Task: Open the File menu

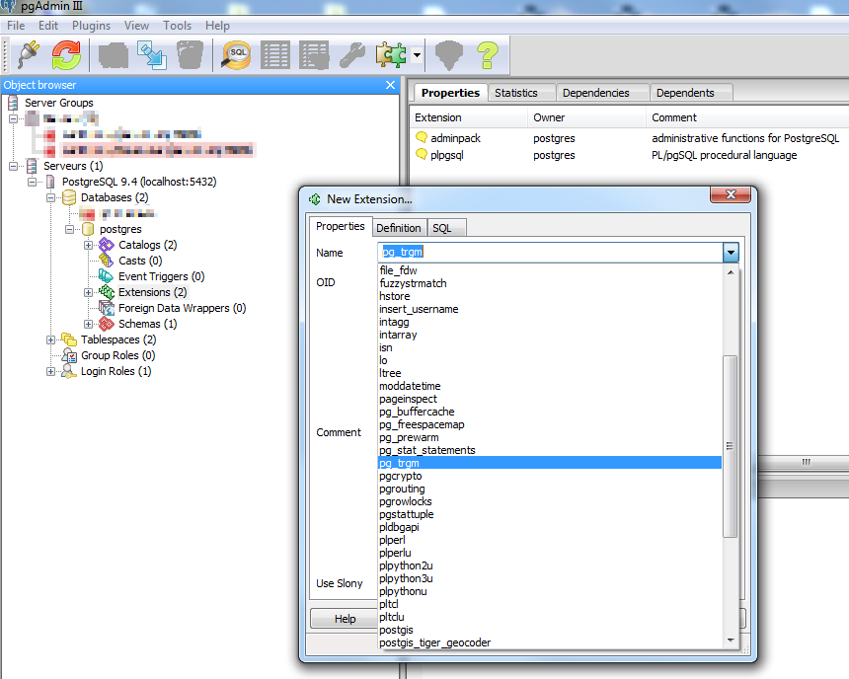Action: 16,26
